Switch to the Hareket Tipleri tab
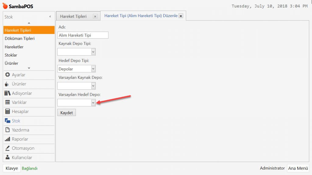 click(x=73, y=16)
